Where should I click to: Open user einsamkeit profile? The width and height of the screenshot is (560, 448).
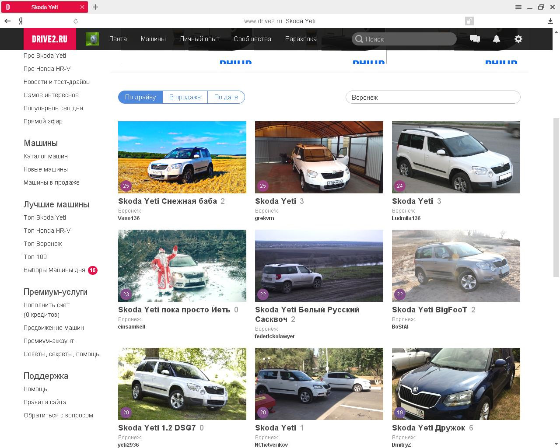[131, 327]
